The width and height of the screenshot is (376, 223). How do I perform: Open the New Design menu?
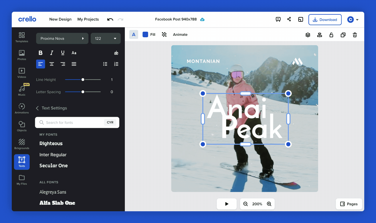pos(61,19)
